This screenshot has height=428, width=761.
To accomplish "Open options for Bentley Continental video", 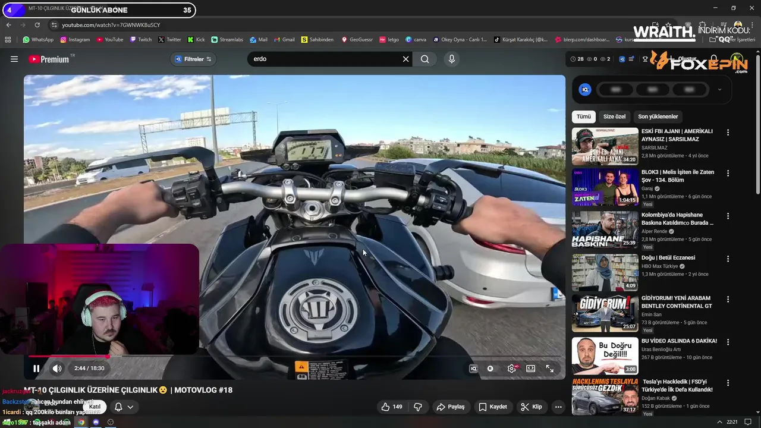I will tap(728, 299).
